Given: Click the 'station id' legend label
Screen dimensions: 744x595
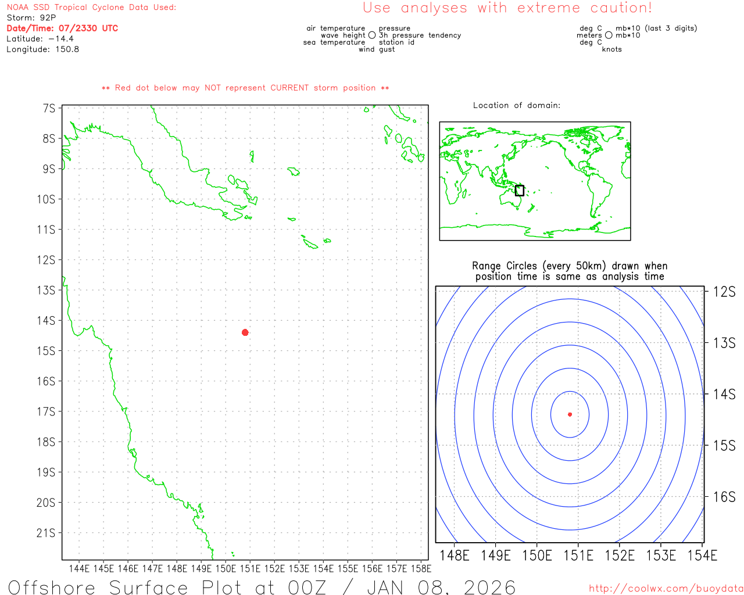Looking at the screenshot, I should [x=396, y=42].
